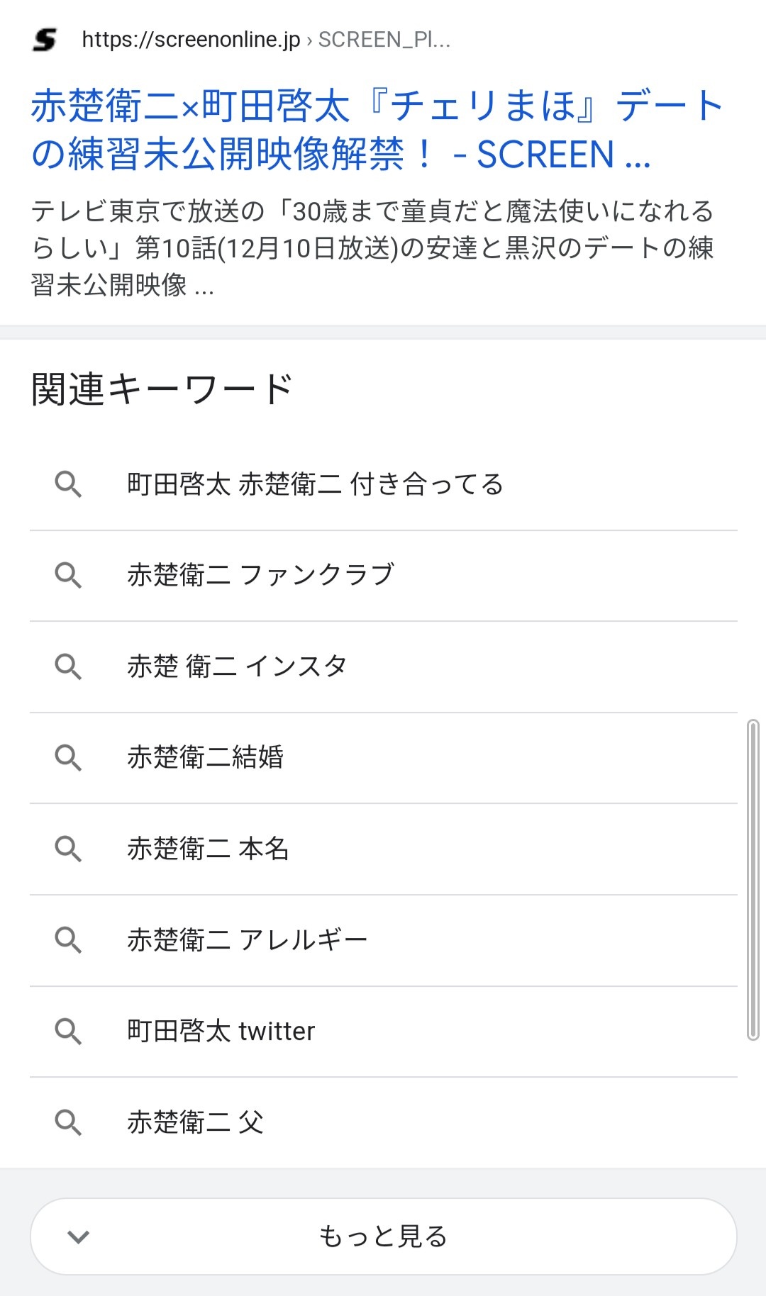
Task: Expand results with the もっと見る chevron
Action: pyautogui.click(x=78, y=1236)
